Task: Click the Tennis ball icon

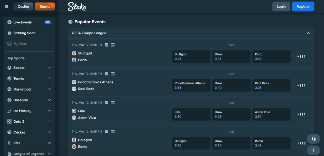Action: click(9, 78)
